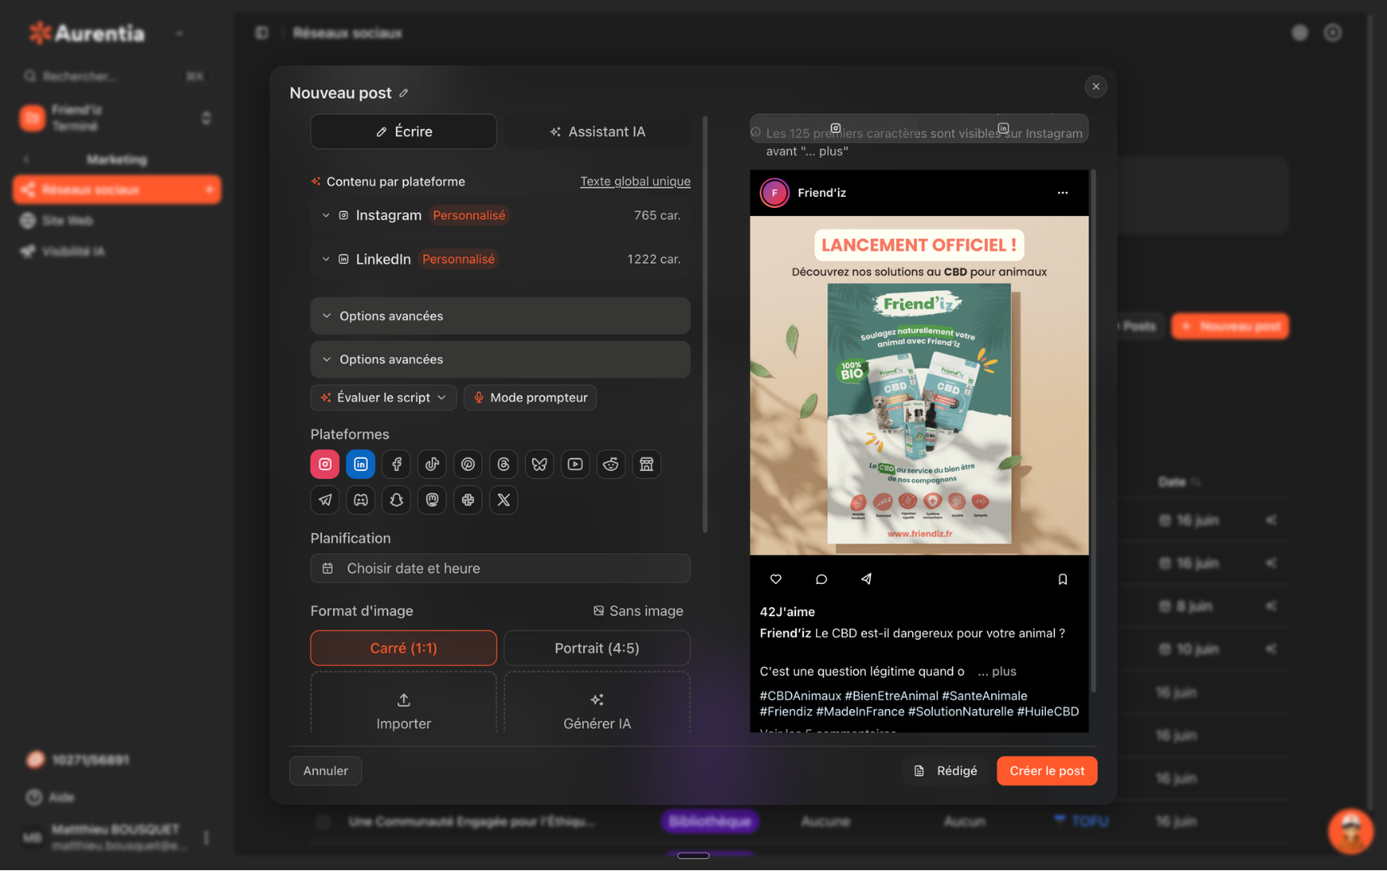Click the pencil icon beside Nouveau post
Image resolution: width=1387 pixels, height=871 pixels.
pos(404,93)
